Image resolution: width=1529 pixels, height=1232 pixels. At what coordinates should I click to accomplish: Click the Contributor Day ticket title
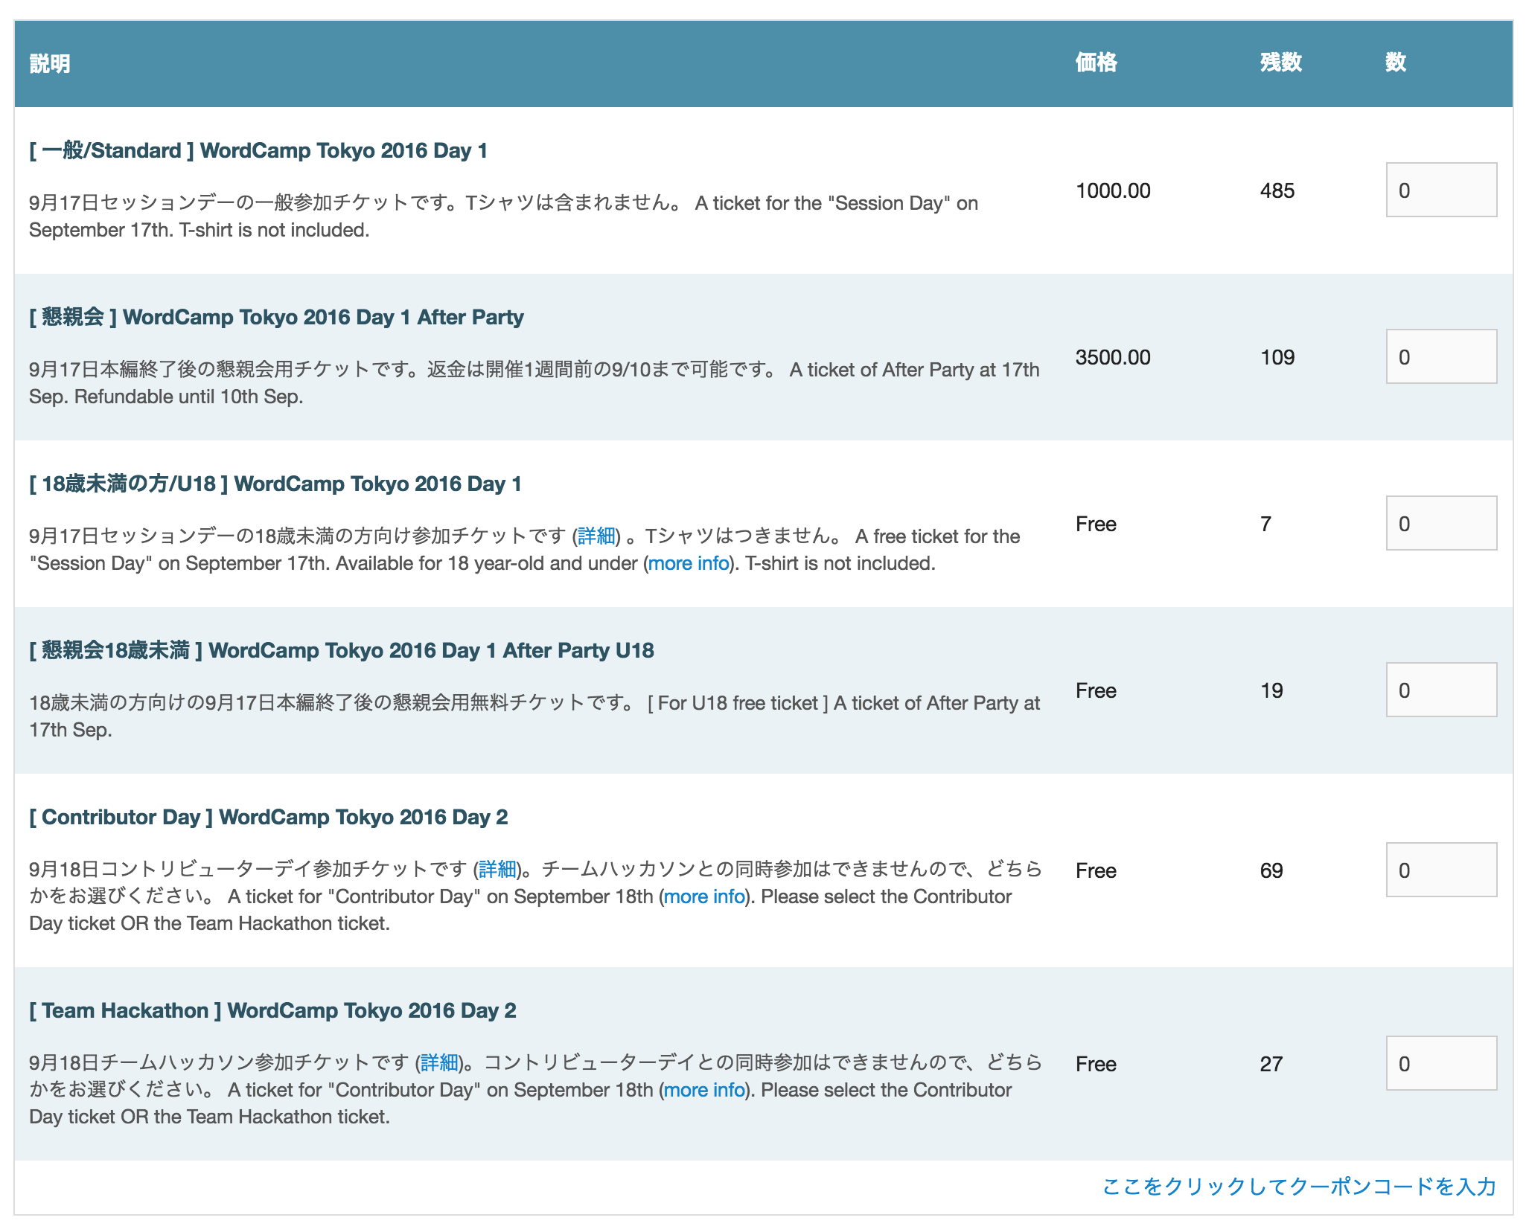[x=268, y=818]
